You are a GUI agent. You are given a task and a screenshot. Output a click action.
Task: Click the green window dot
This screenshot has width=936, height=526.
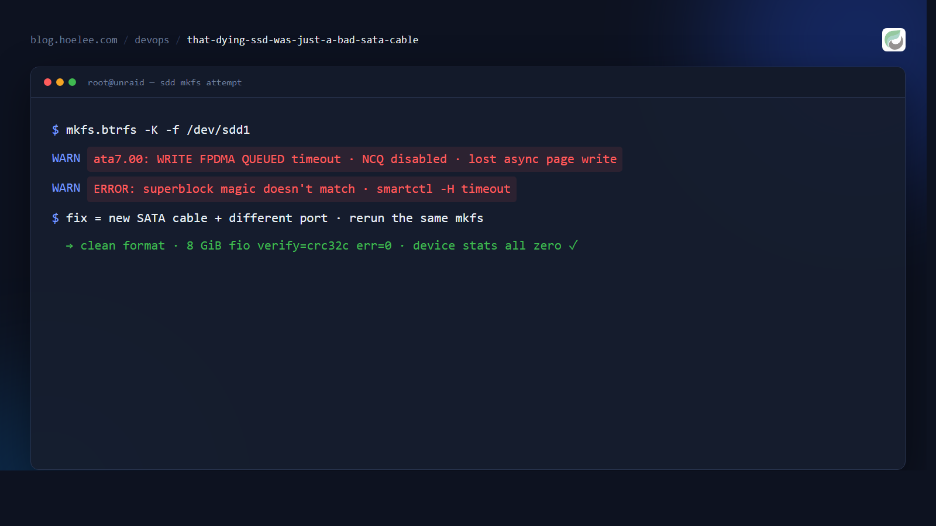click(x=72, y=82)
